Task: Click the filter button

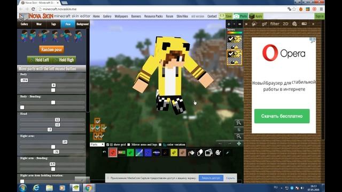Action: (275, 24)
